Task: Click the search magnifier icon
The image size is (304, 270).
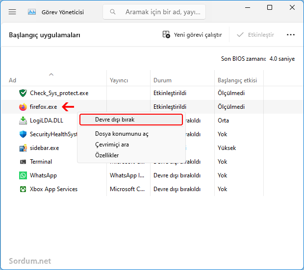Action: point(113,12)
